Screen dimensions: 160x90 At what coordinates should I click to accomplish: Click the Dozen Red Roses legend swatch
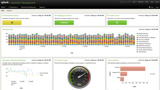137,42
